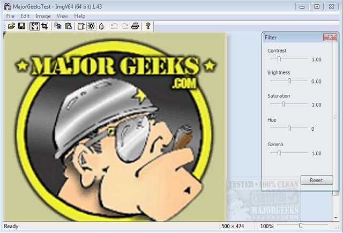Click the Reset button in Filter panel
The width and height of the screenshot is (343, 233).
click(317, 180)
